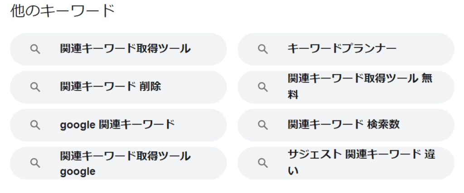The width and height of the screenshot is (464, 193).
Task: Select the 関連キーワード 削除 suggestion text
Action: coord(111,87)
